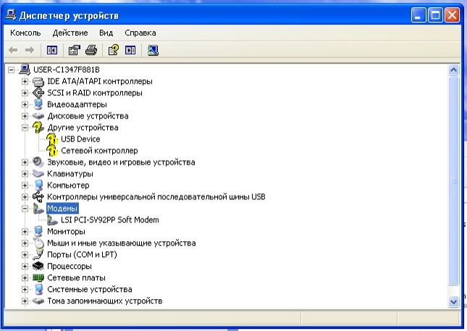Open the Консоль menu
Screen dimensions: 467x331
point(25,33)
